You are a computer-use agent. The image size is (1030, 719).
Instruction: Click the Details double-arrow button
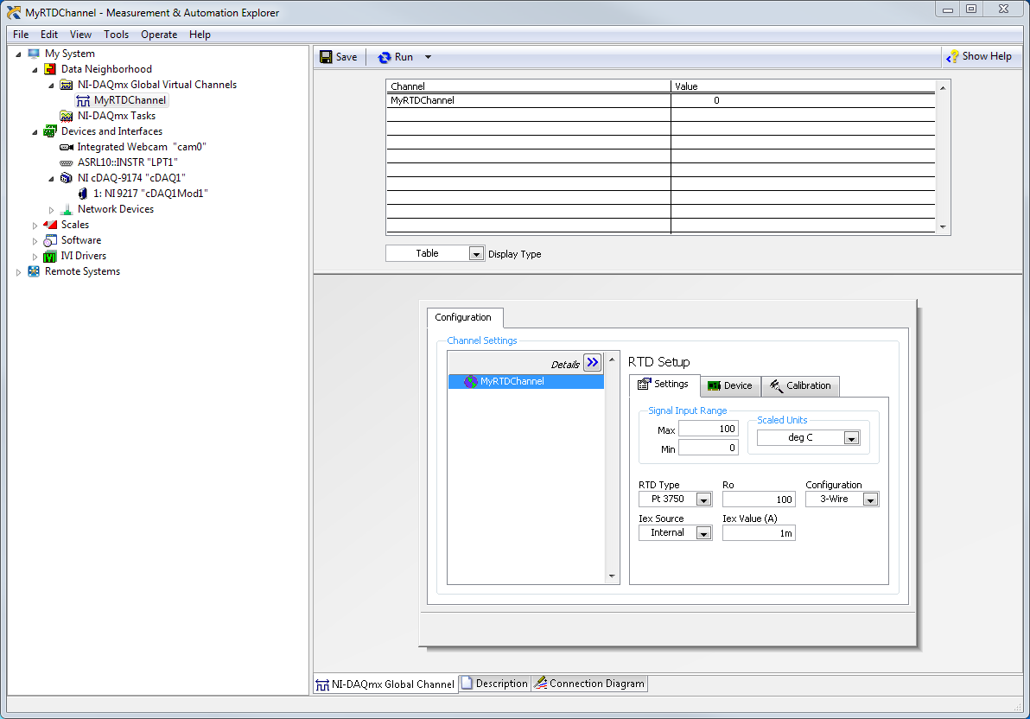(x=593, y=363)
